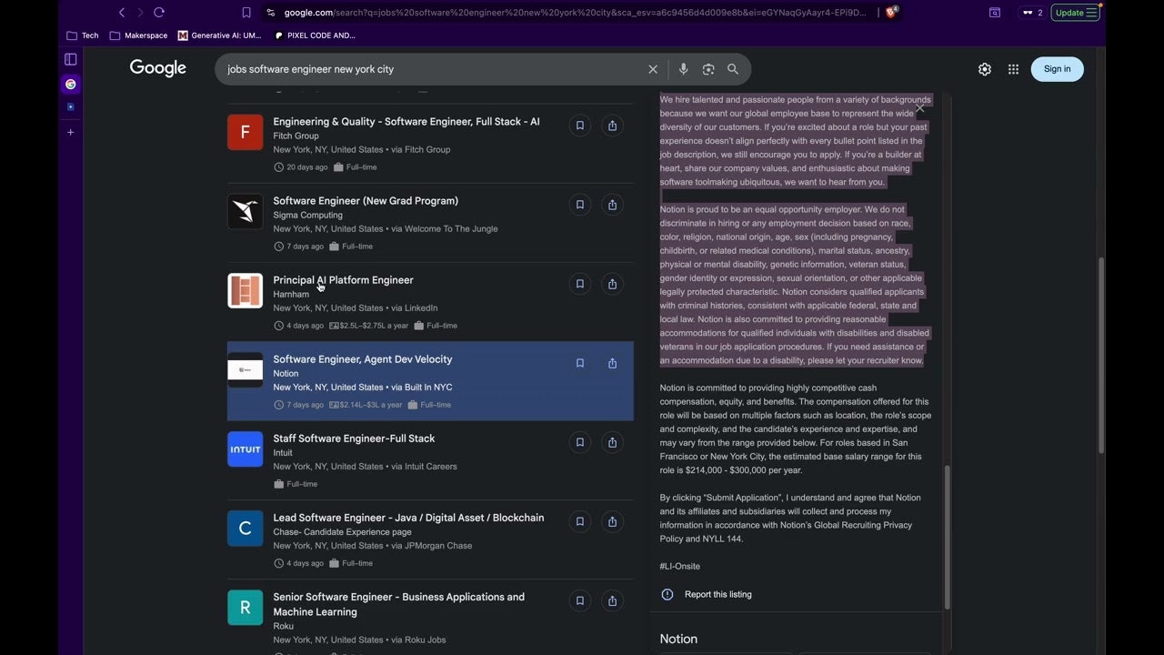Save the Notion Agent Dev Velocity job

tap(579, 363)
